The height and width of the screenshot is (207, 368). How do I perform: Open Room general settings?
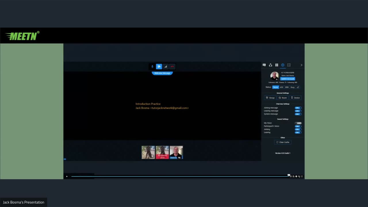coord(283,98)
